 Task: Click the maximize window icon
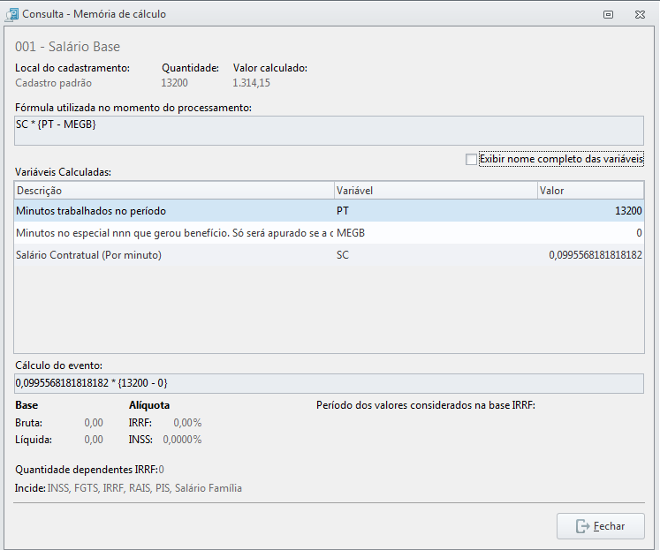(608, 15)
